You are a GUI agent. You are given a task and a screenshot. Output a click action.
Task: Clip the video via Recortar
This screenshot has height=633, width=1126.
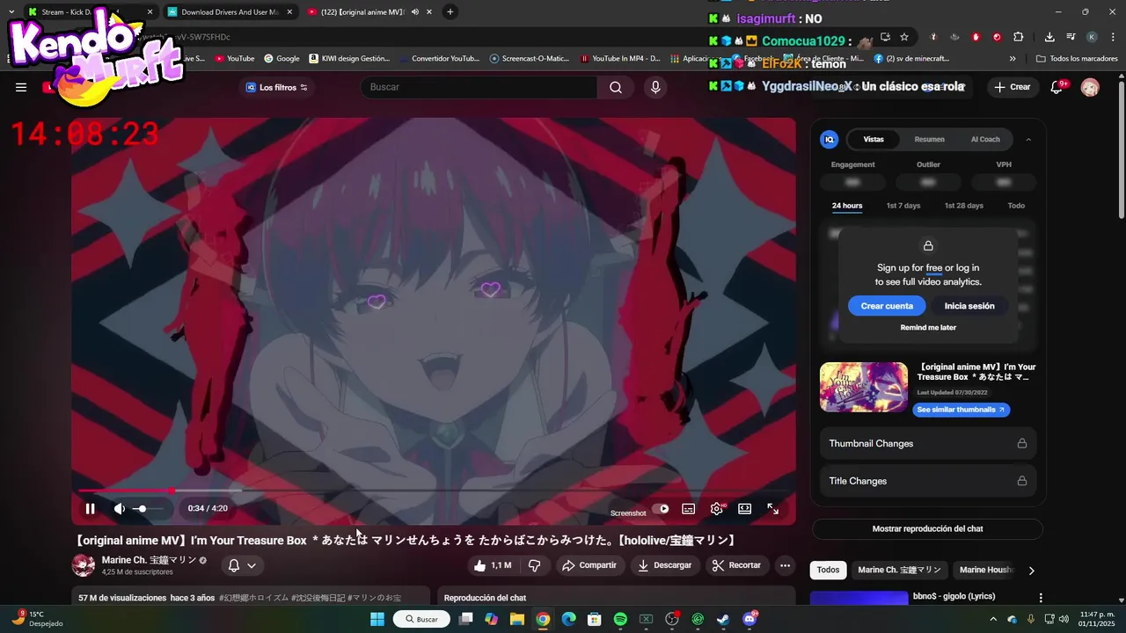pyautogui.click(x=737, y=565)
